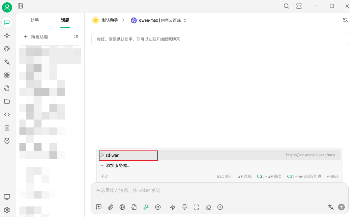Open the search magnifier at top right

click(286, 6)
